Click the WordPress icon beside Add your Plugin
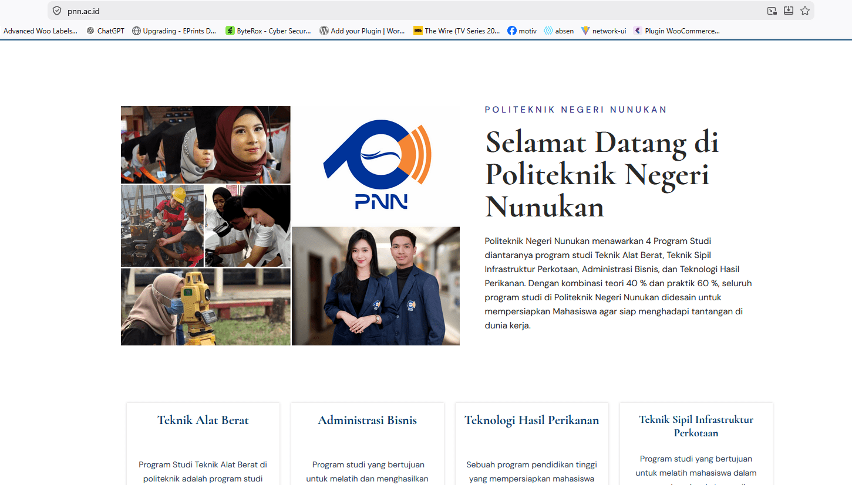Screen dimensions: 852x485 324,30
